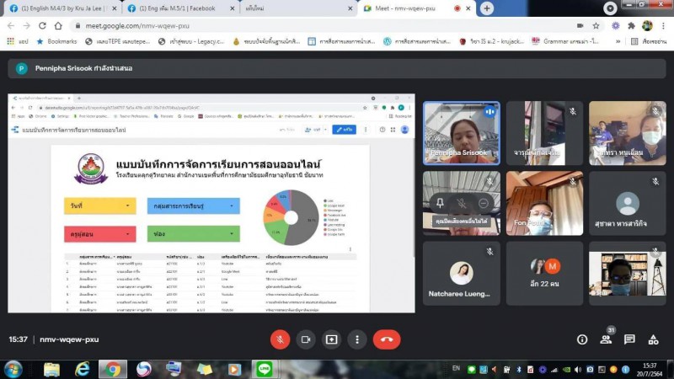Pin the hovered participant video tile
674x379 pixels.
440,203
